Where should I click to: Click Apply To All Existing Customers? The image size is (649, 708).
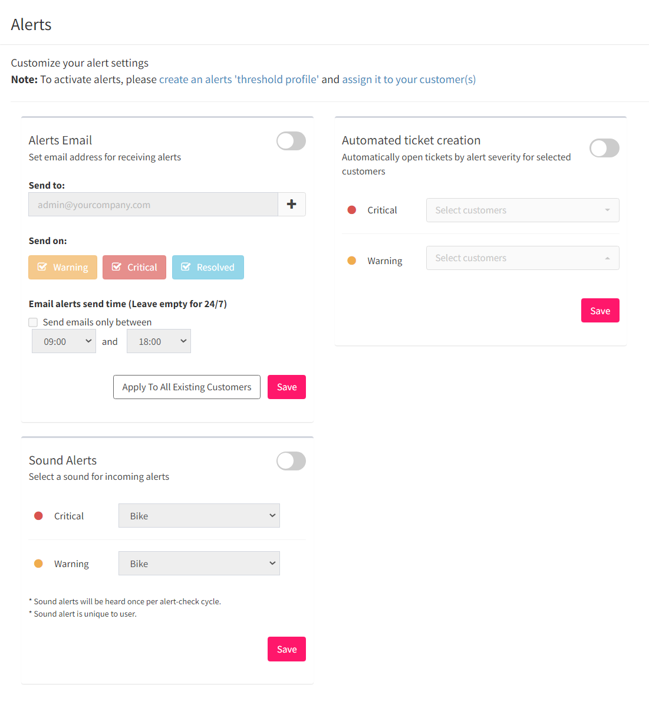[x=187, y=387]
